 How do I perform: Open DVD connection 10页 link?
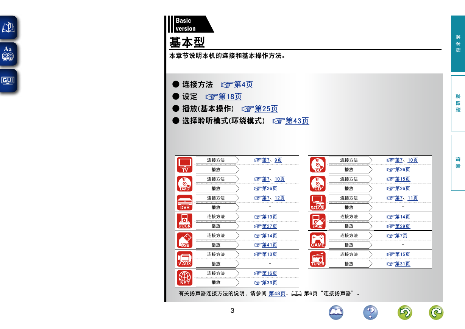pos(280,179)
